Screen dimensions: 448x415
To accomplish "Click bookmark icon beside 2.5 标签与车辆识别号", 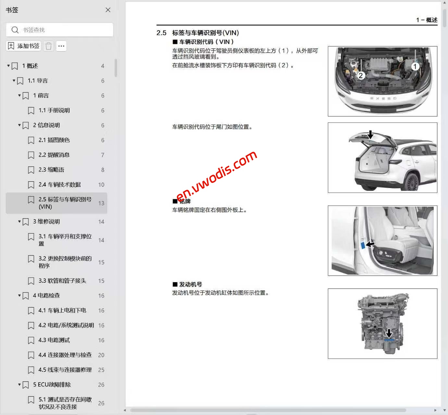I will pos(31,199).
